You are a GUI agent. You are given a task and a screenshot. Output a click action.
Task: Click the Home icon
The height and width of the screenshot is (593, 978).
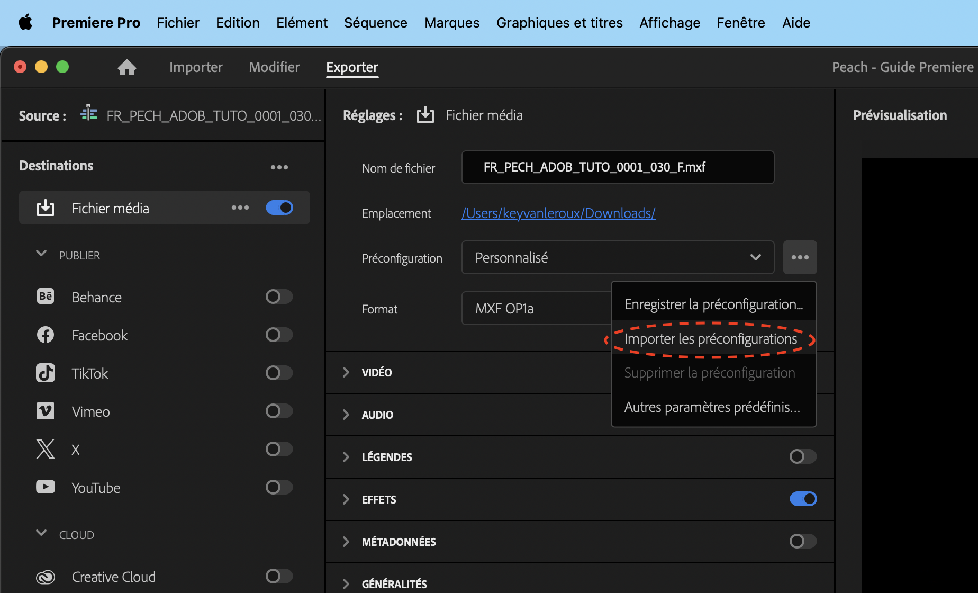coord(127,67)
